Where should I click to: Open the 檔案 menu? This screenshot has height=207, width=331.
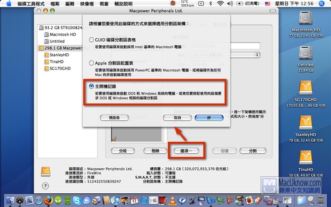pos(55,4)
